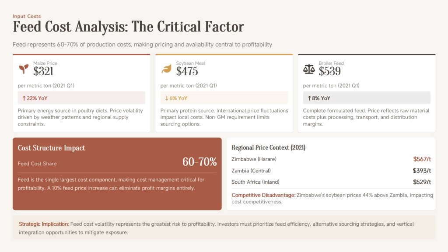The image size is (448, 252).
Task: Click the Cost Structure Impact heading
Action: (52, 148)
